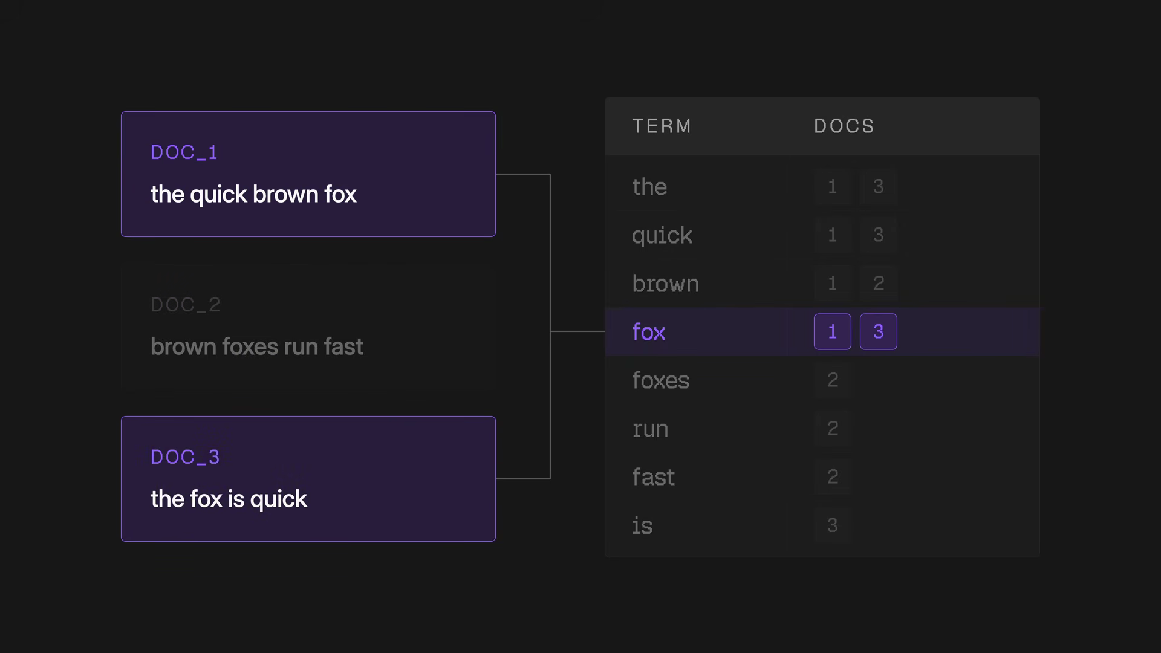
Task: Select the DOC_1 document card
Action: pos(308,174)
